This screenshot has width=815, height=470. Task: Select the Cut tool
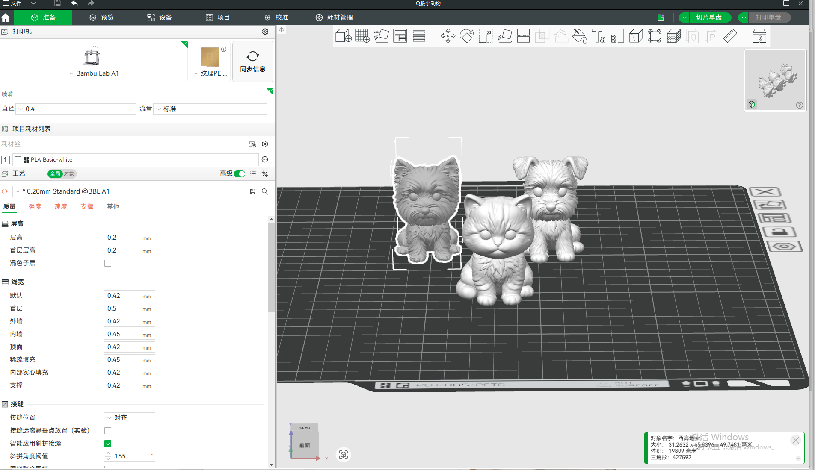click(x=523, y=36)
